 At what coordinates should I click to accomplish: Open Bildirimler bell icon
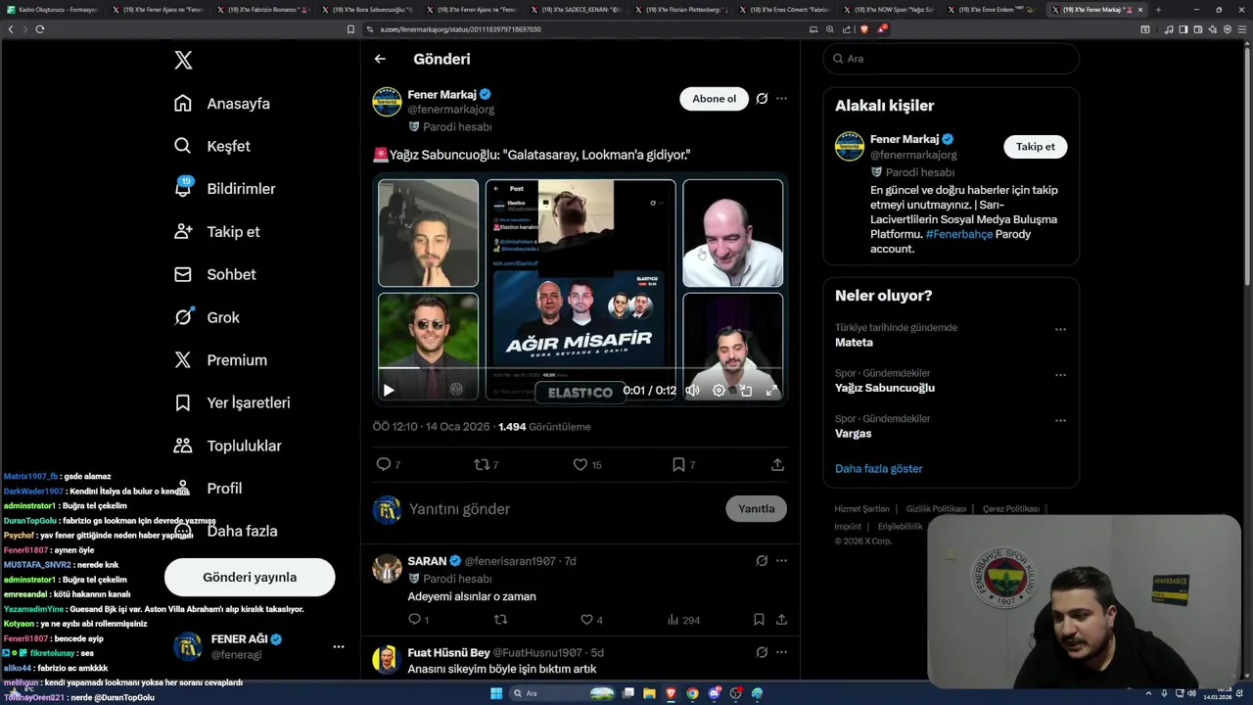point(183,188)
